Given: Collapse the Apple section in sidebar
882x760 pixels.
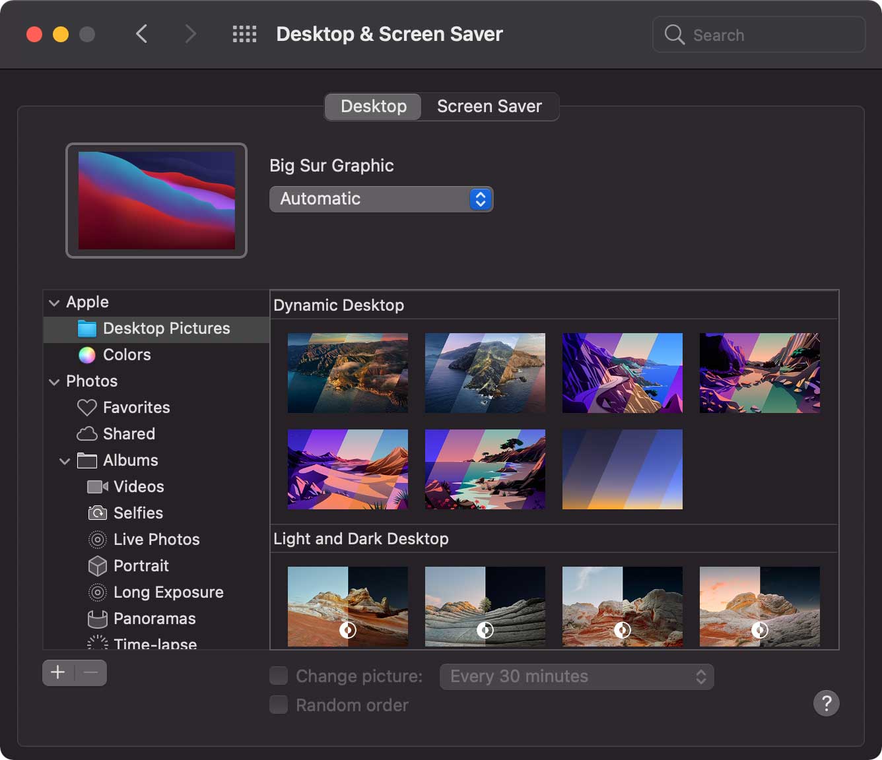Looking at the screenshot, I should coord(54,303).
